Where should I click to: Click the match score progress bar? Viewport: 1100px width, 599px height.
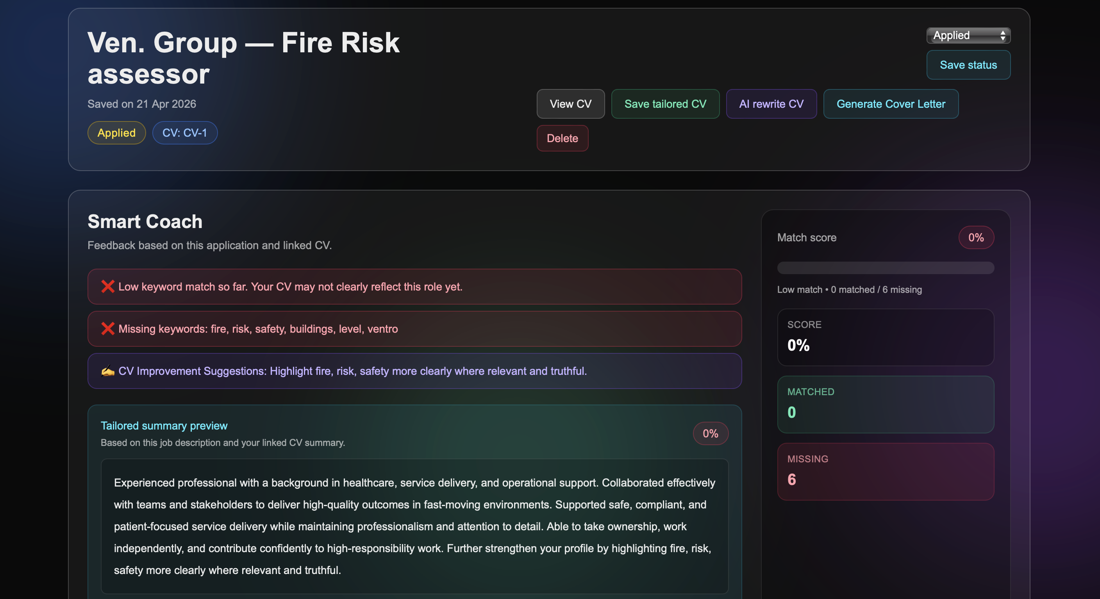pos(886,268)
